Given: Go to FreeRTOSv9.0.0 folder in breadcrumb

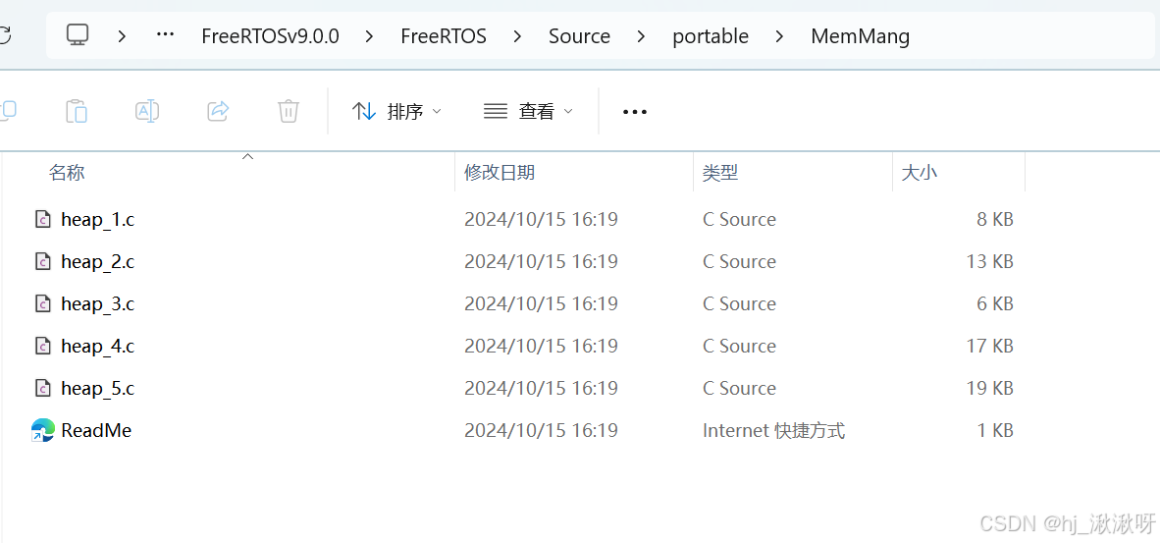Looking at the screenshot, I should coord(270,35).
